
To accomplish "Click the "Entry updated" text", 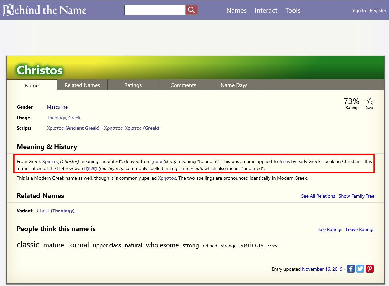I will click(x=286, y=269).
